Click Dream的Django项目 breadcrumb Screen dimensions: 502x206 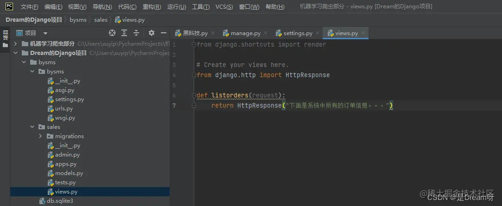click(x=34, y=20)
